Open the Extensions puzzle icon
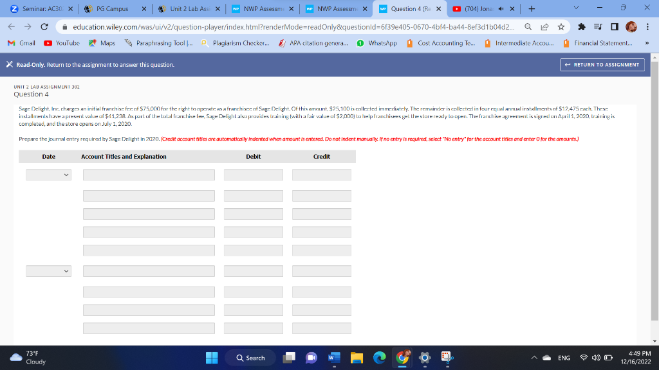 582,27
